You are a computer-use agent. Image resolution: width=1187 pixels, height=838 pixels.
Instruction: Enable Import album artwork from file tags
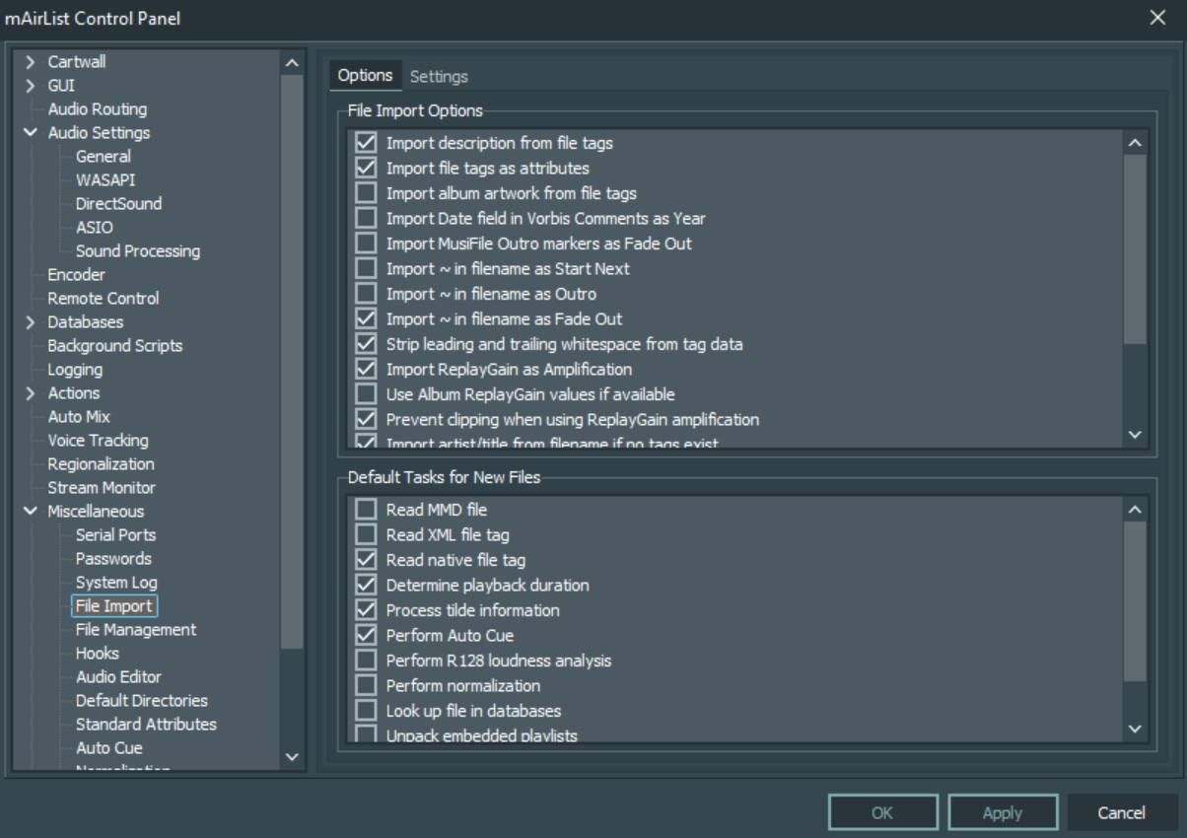tap(366, 193)
